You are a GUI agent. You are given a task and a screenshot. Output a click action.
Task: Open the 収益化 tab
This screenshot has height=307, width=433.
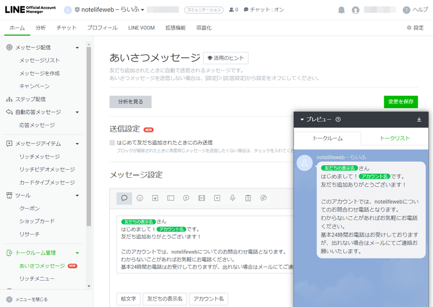pyautogui.click(x=204, y=28)
